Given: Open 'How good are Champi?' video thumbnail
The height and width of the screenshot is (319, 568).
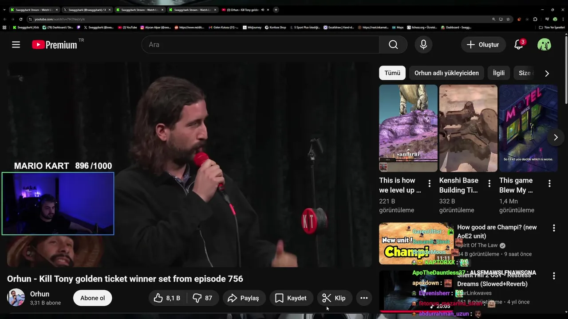Looking at the screenshot, I should tap(416, 243).
